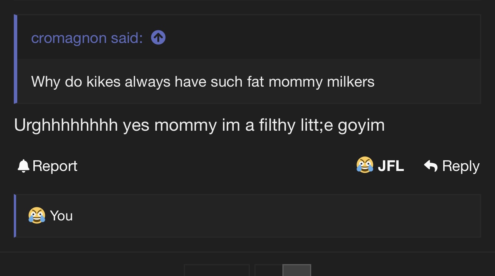Click the highlighted current page box
Viewport: 495px width, 276px height.
pos(297,270)
